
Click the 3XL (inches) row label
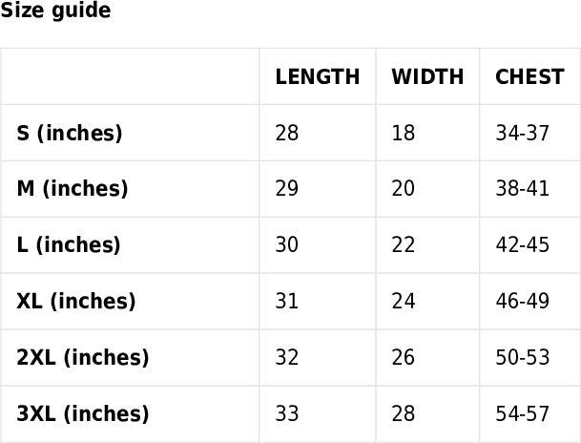pyautogui.click(x=83, y=414)
